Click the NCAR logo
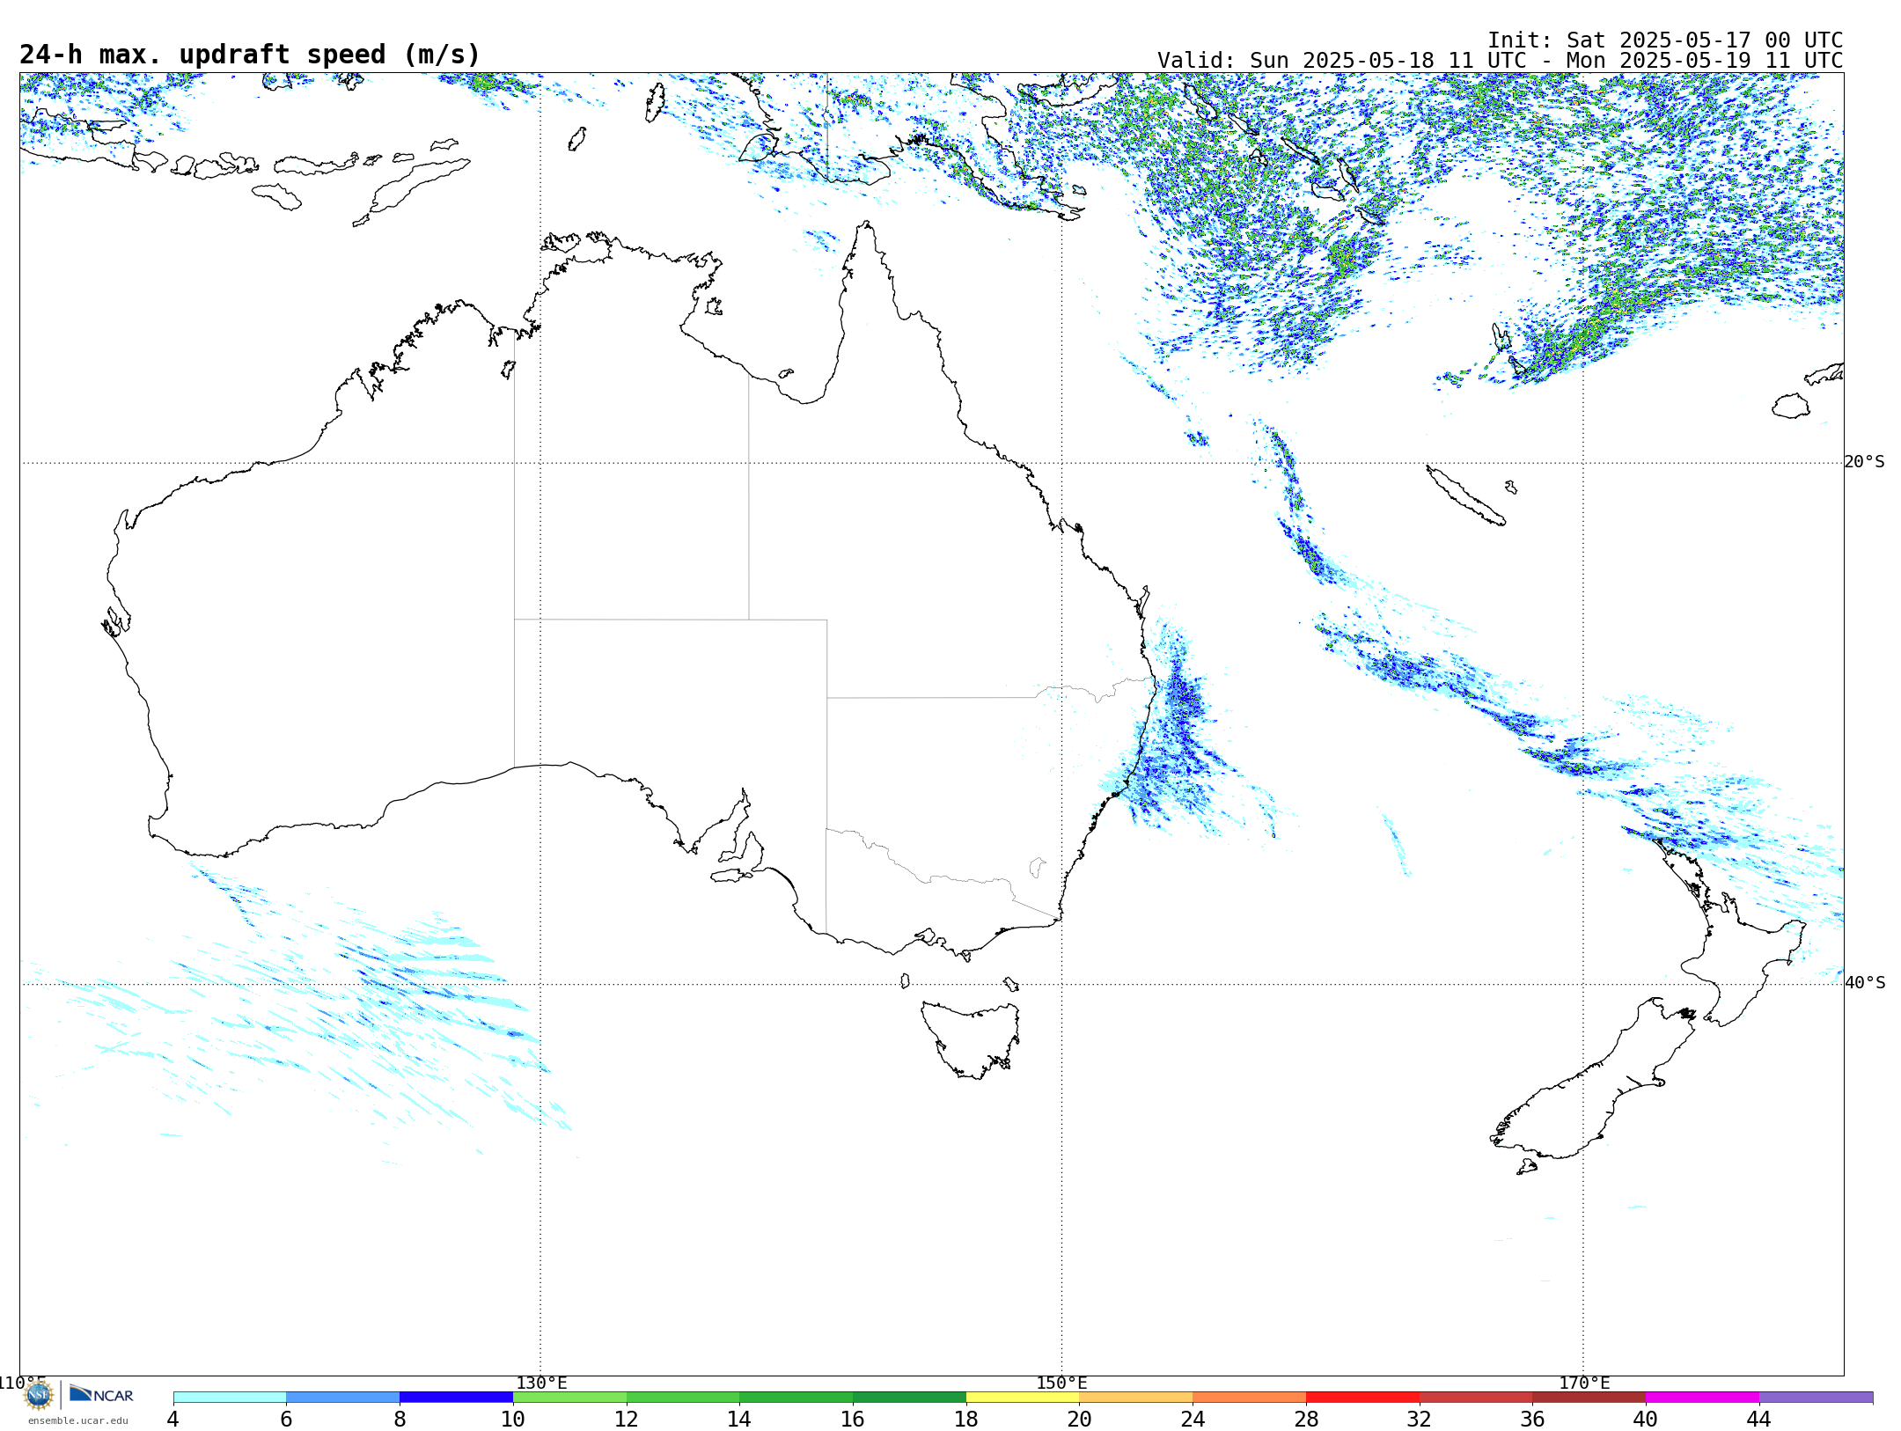 pyautogui.click(x=101, y=1394)
